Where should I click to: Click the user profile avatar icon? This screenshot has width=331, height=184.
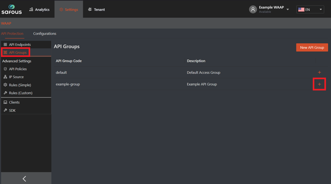[x=253, y=10]
